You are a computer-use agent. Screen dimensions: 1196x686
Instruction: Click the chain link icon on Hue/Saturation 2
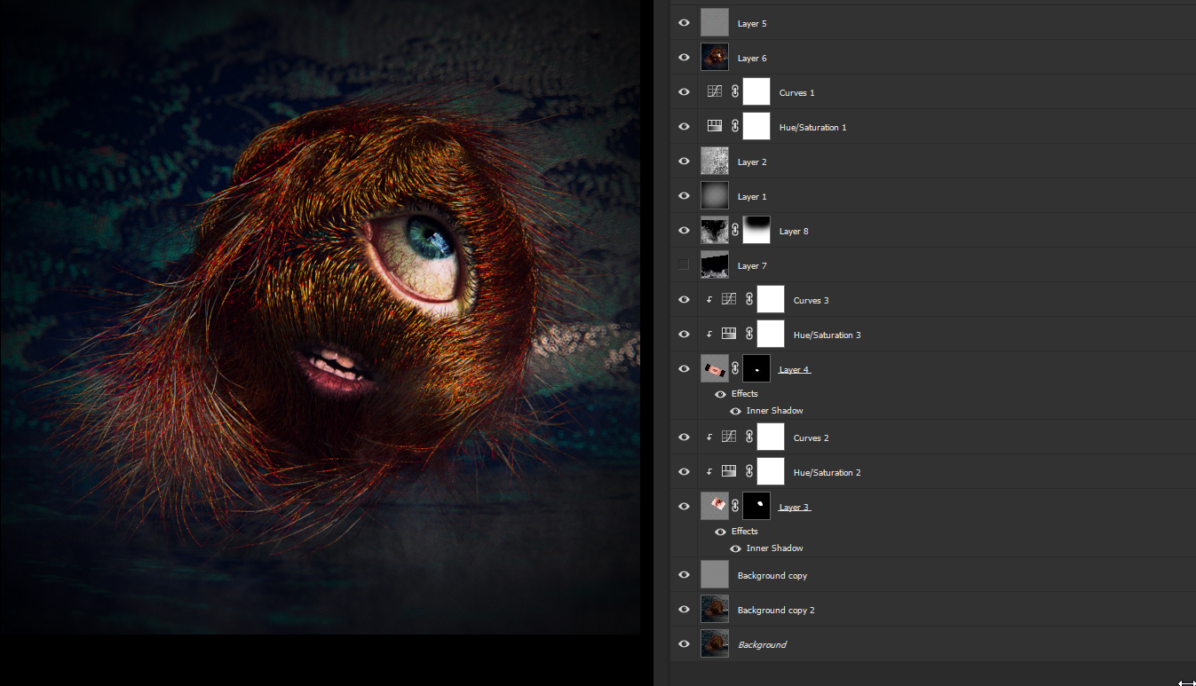(749, 471)
